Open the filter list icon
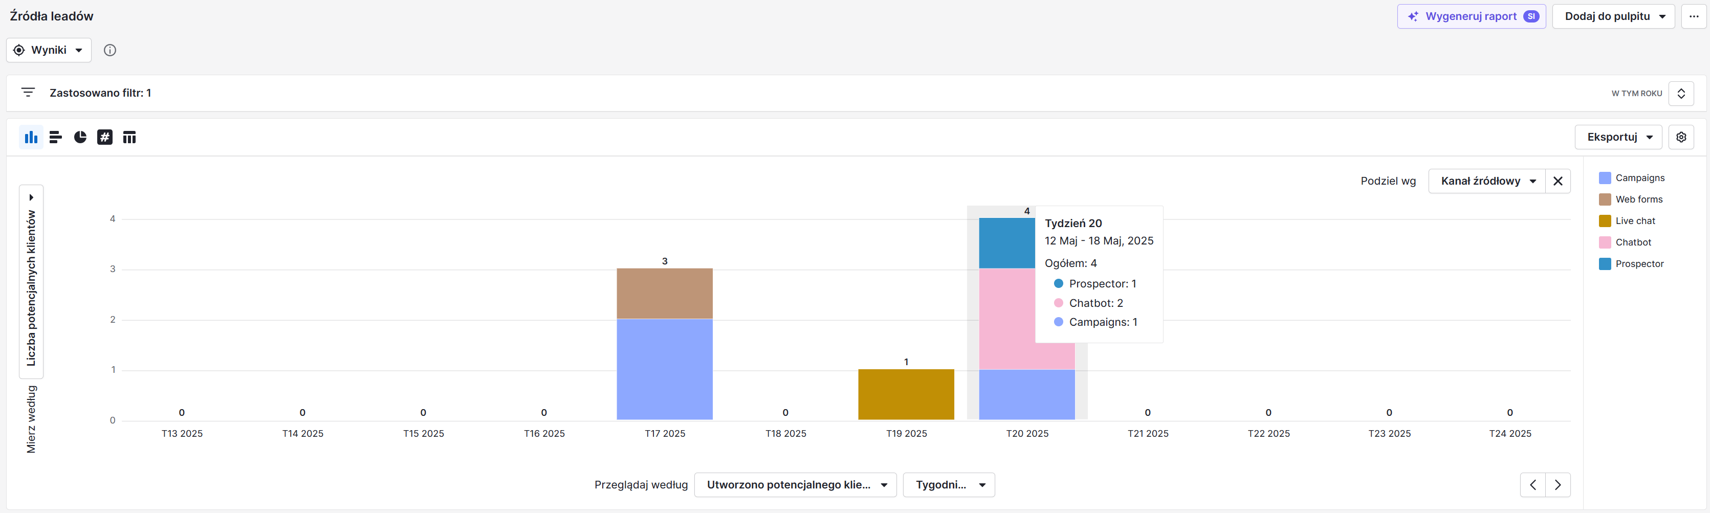 28,93
